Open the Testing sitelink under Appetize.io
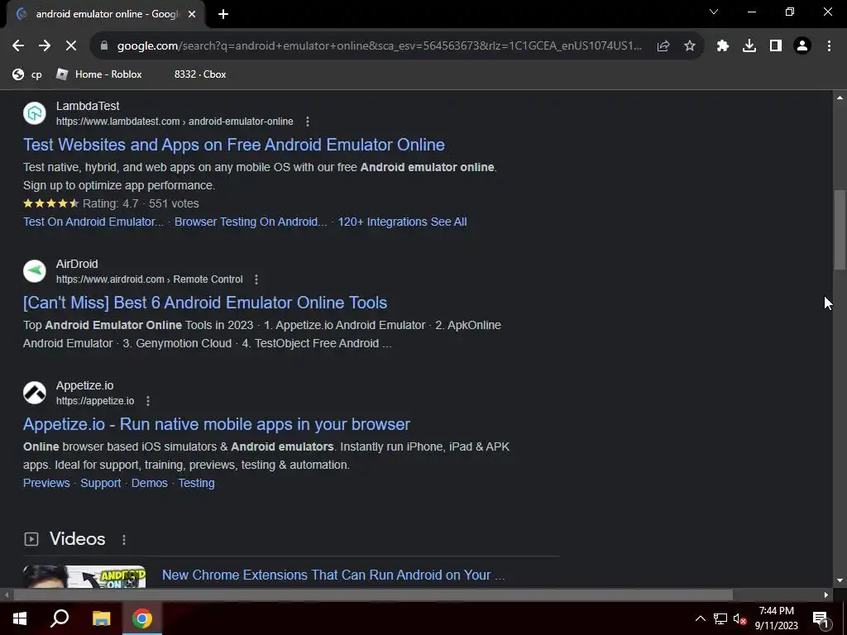This screenshot has width=847, height=635. point(197,483)
